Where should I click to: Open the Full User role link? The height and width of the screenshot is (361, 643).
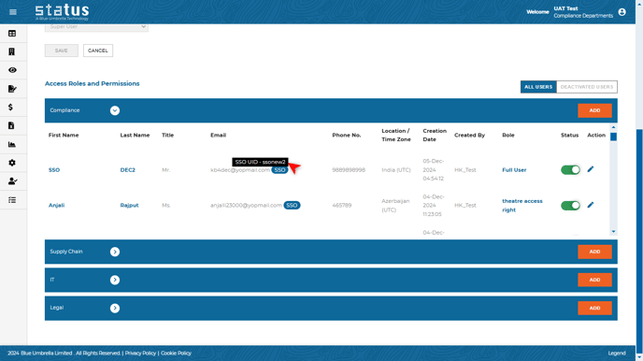pyautogui.click(x=514, y=170)
